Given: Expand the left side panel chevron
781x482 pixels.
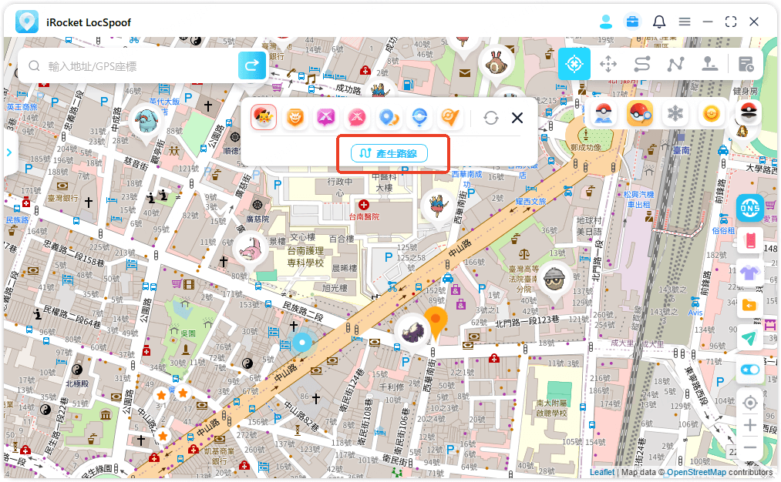Looking at the screenshot, I should (x=9, y=152).
